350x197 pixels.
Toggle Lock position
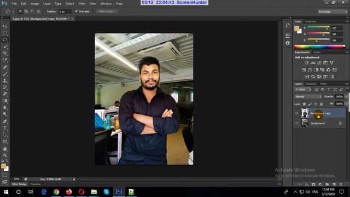316,104
